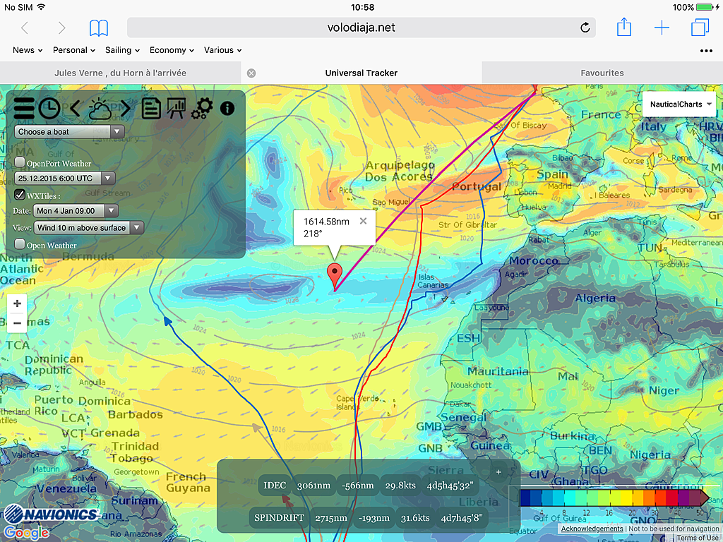Expand the Economy bookmarks folder
The image size is (723, 542).
(172, 50)
